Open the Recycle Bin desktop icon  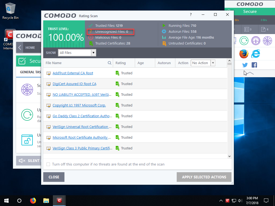pos(10,11)
